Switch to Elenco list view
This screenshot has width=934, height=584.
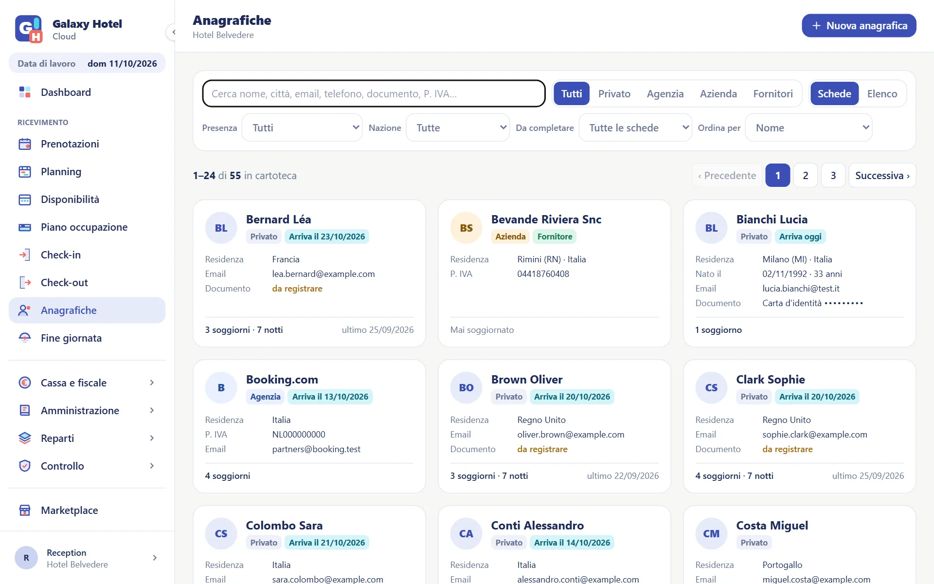click(882, 93)
